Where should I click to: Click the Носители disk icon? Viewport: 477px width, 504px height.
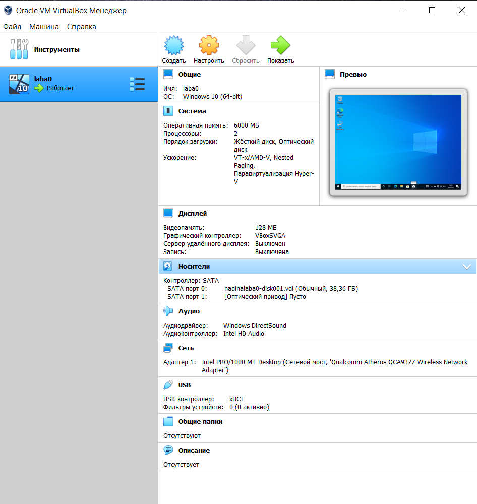click(167, 266)
